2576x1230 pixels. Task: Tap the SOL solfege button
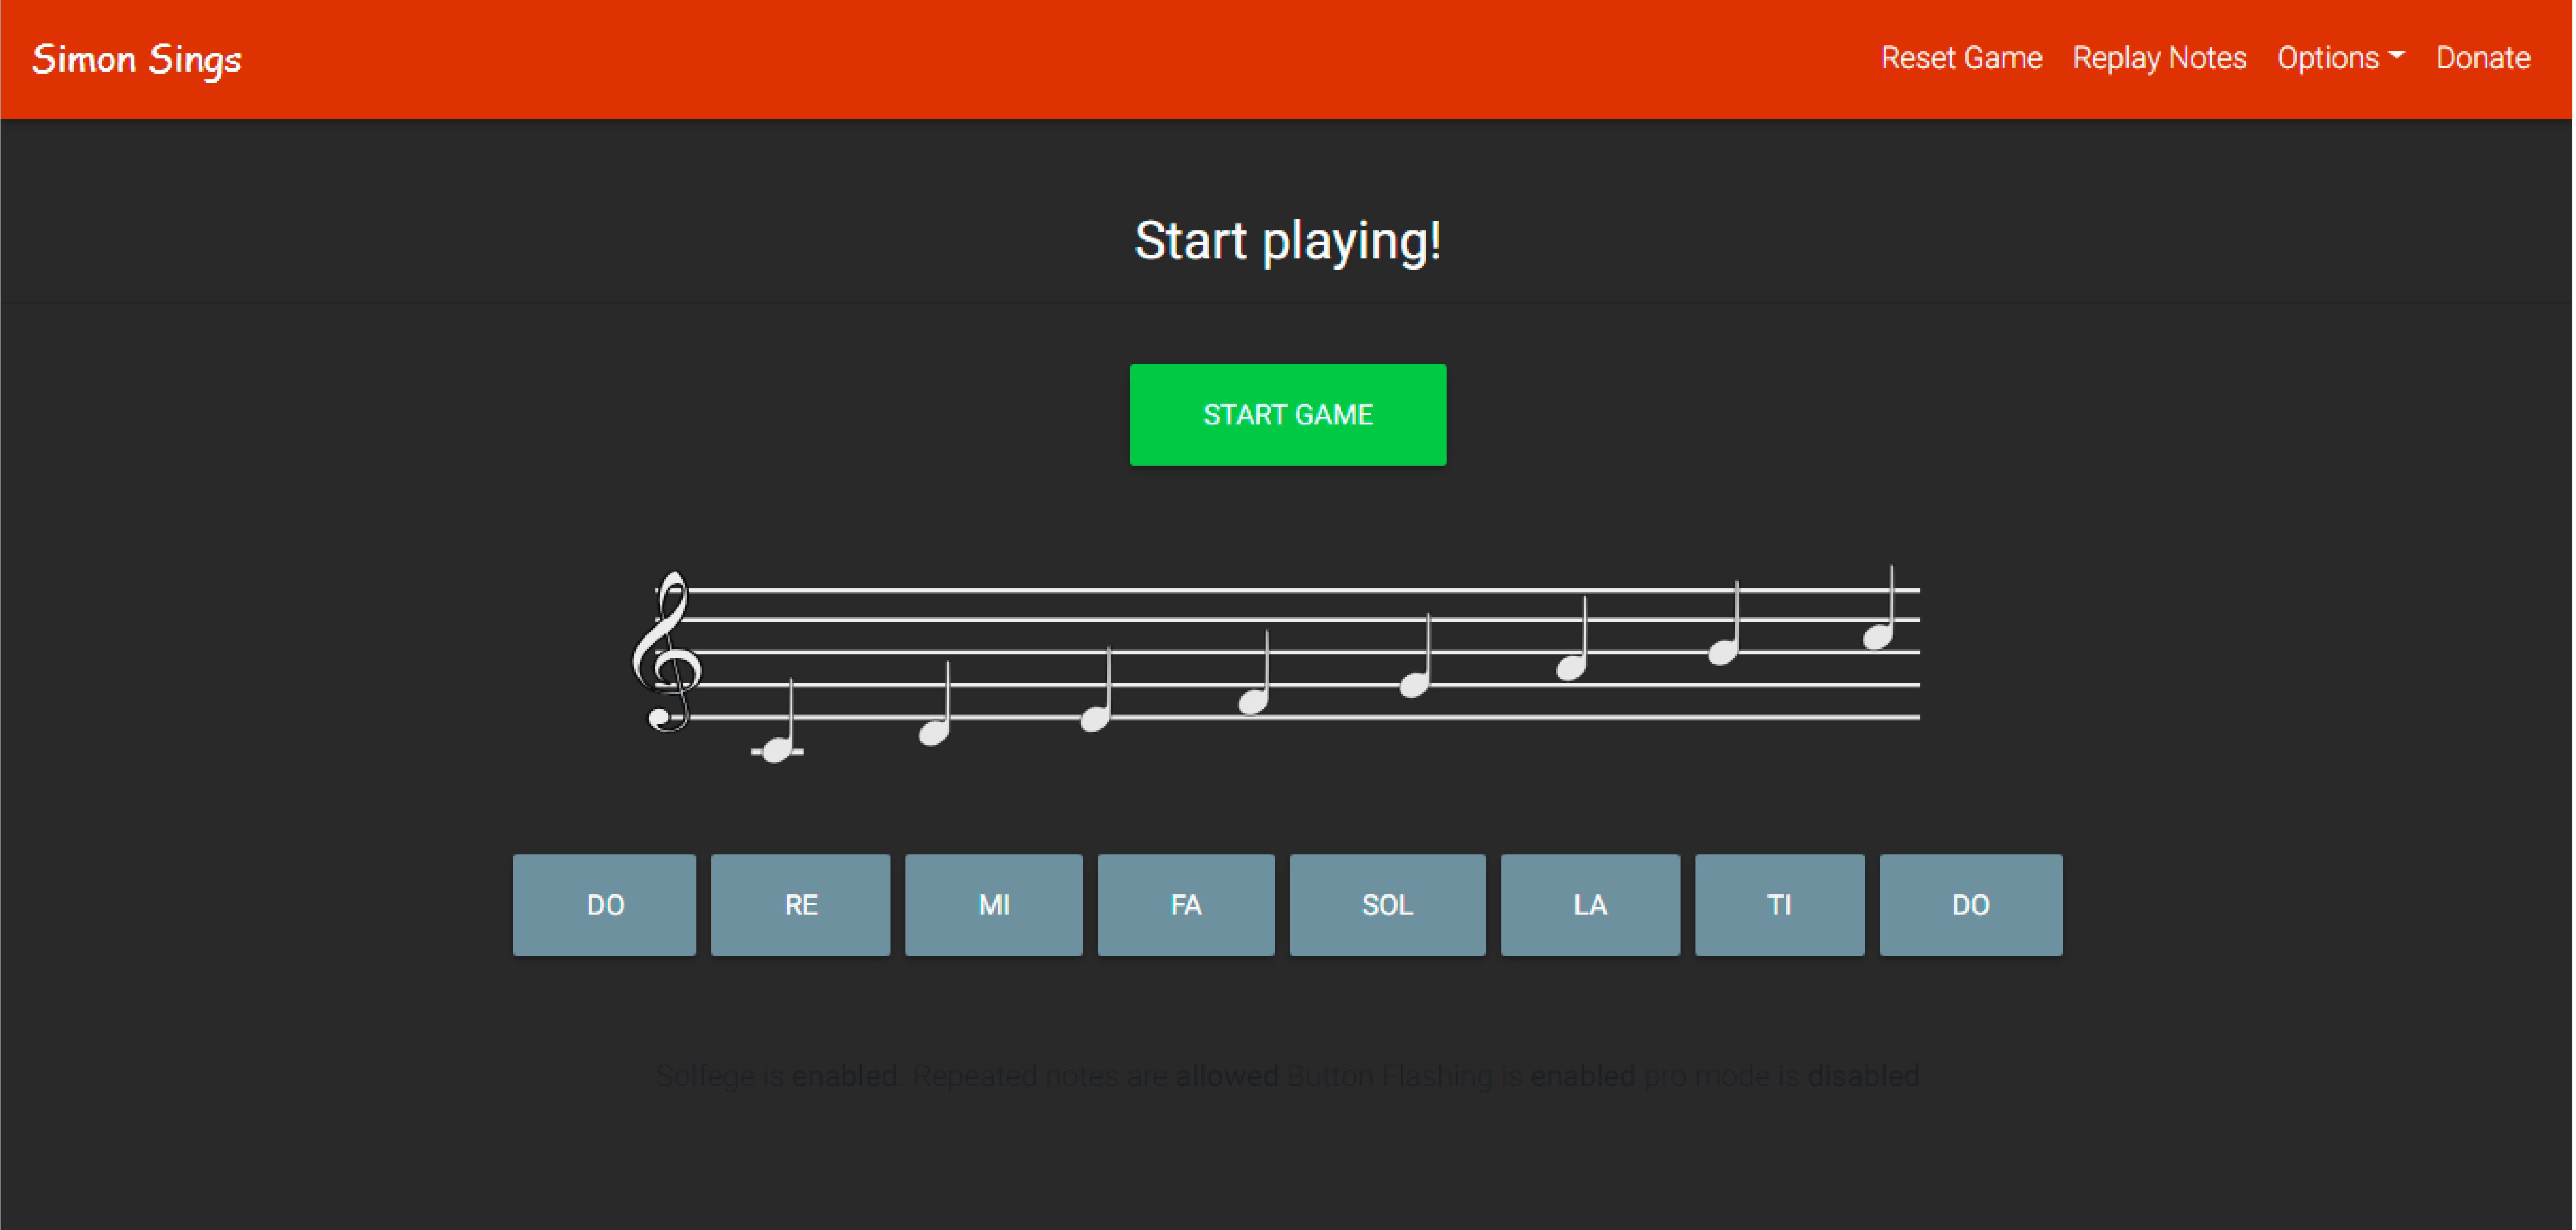[x=1387, y=904]
